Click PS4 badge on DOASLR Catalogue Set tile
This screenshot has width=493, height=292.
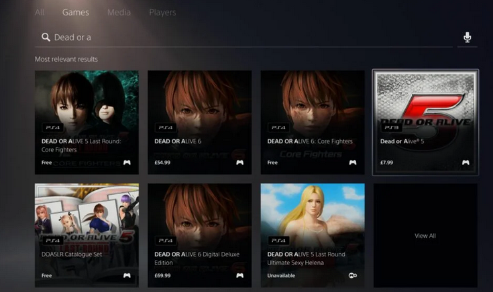52,240
